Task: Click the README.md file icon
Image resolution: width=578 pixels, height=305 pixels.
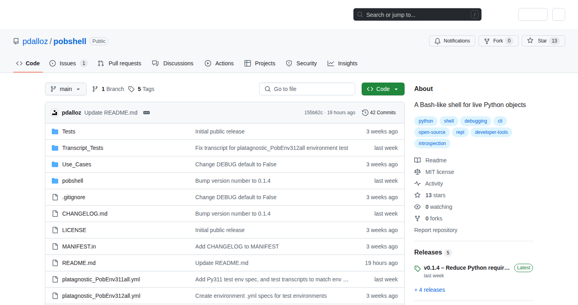Action: point(55,263)
